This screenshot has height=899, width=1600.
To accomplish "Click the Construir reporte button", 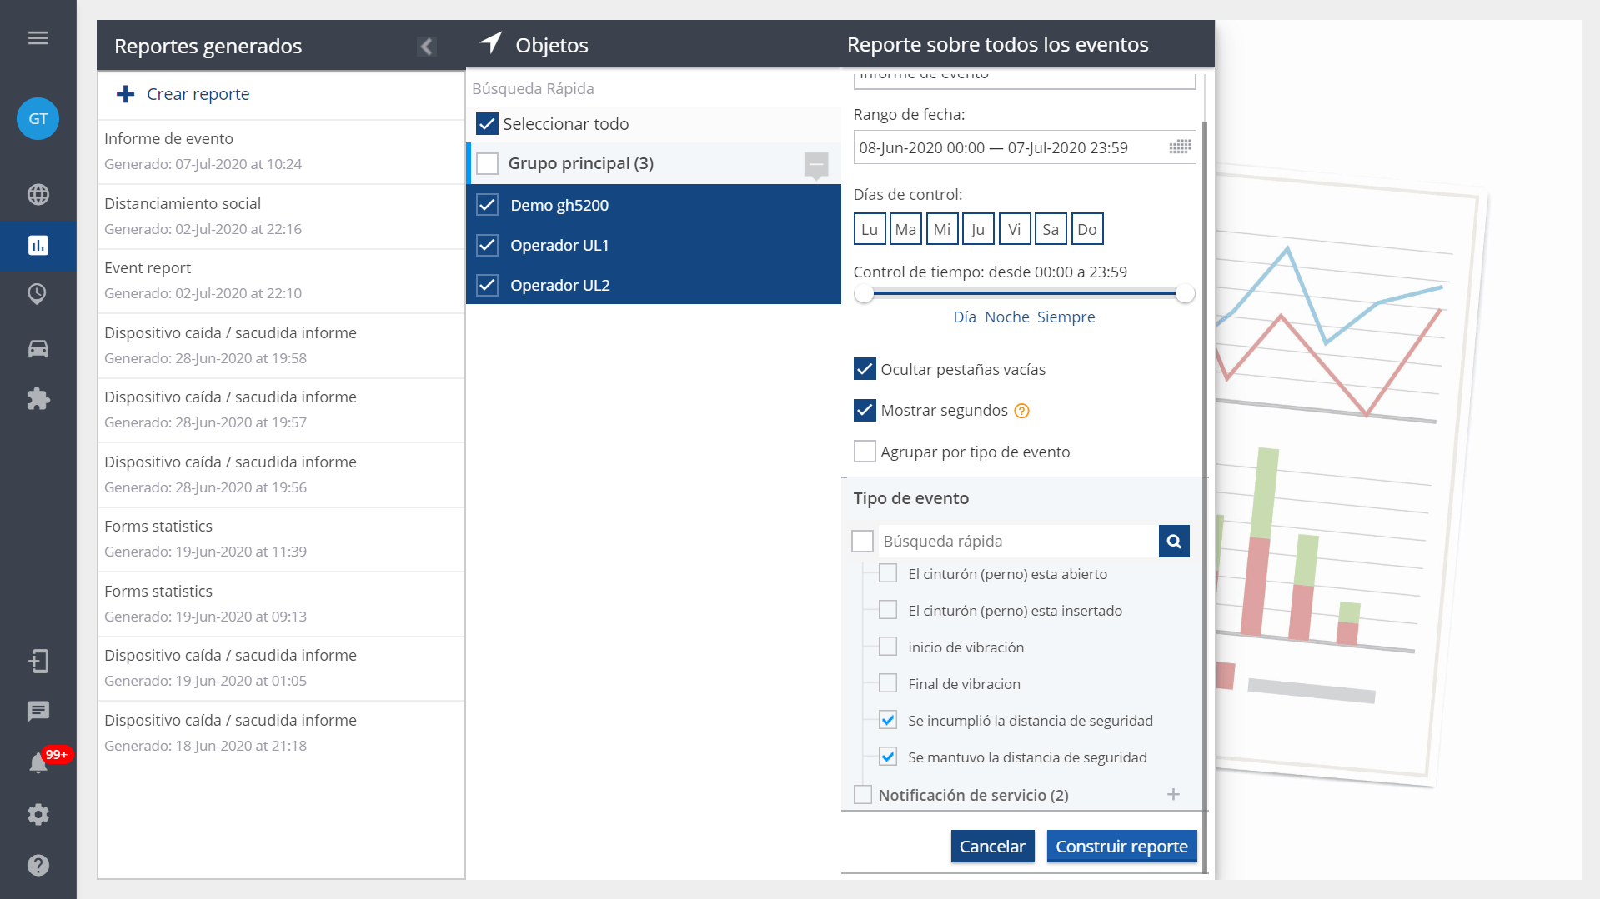I will click(x=1121, y=847).
